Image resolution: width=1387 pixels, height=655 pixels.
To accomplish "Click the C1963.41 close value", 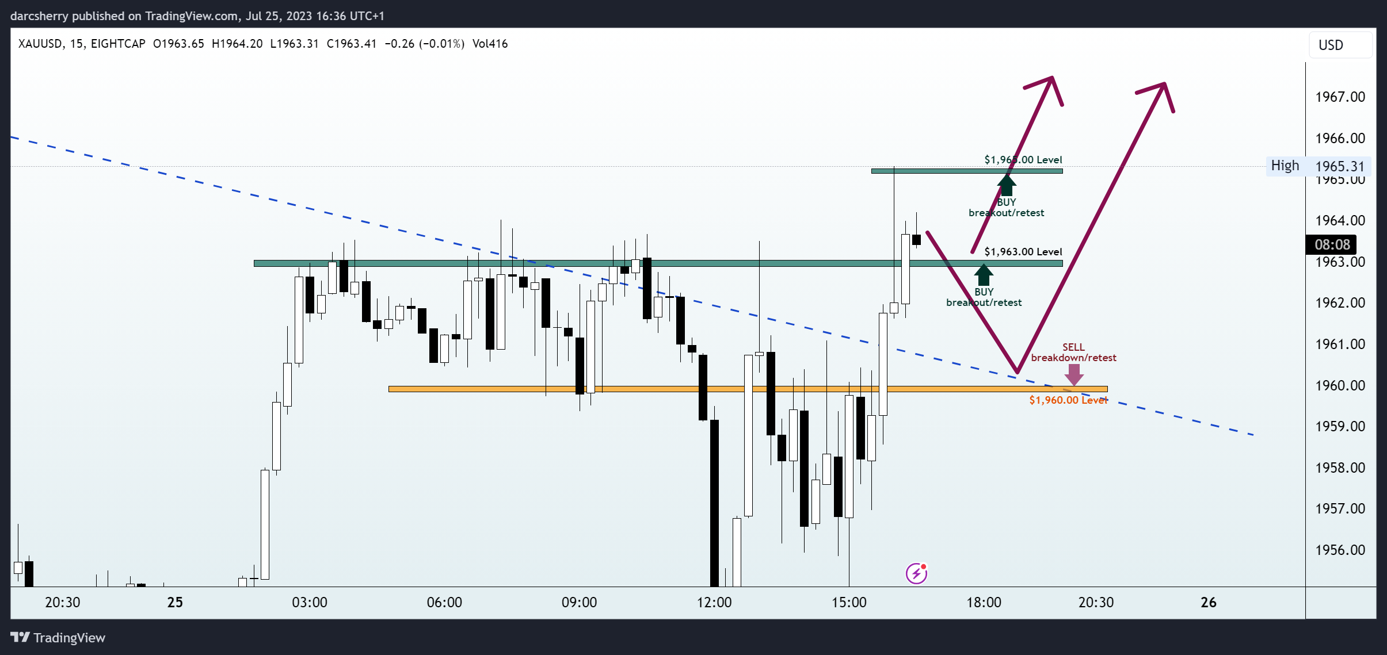I will point(351,44).
